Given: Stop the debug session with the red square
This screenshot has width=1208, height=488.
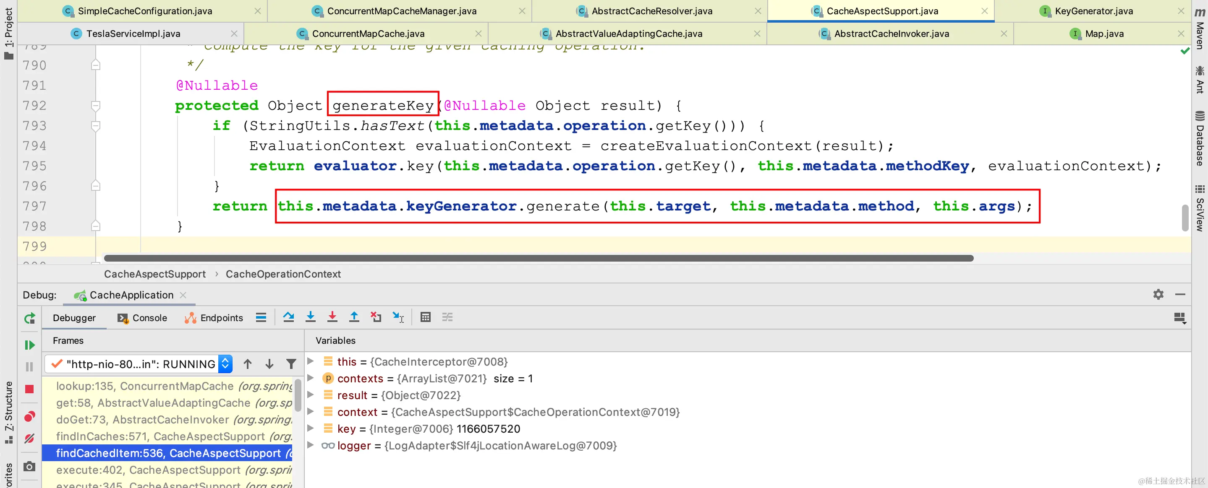Looking at the screenshot, I should click(29, 389).
